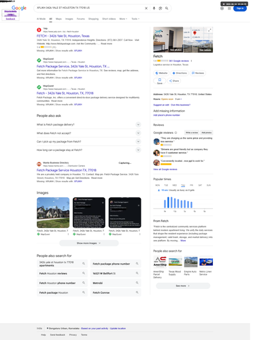This screenshot has width=253, height=340.
Task: Select SAT in Popular times
Action: tap(200, 185)
